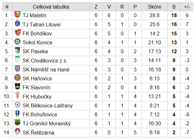Click the FK Slavonín black crest
The height and width of the screenshot is (139, 195).
click(17, 86)
